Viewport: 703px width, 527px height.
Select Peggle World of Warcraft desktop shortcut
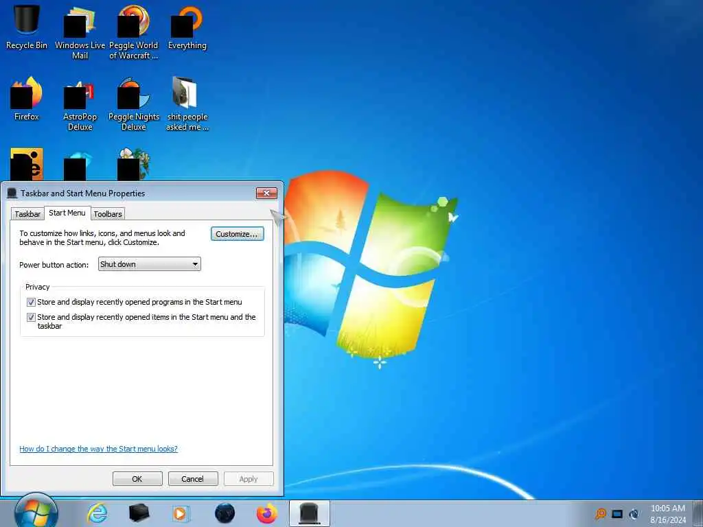coord(134,32)
